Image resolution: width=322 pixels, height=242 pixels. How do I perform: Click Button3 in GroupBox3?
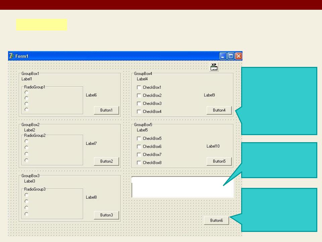click(x=106, y=215)
